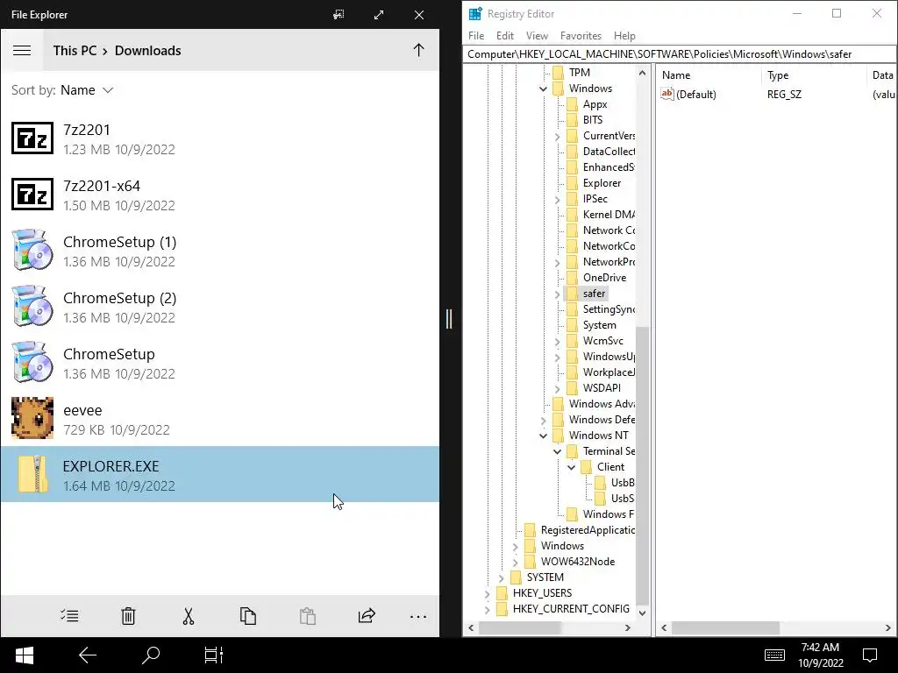Viewport: 898px width, 673px height.
Task: Click the registry tree horizontal scrollbar thumb
Action: (520, 627)
